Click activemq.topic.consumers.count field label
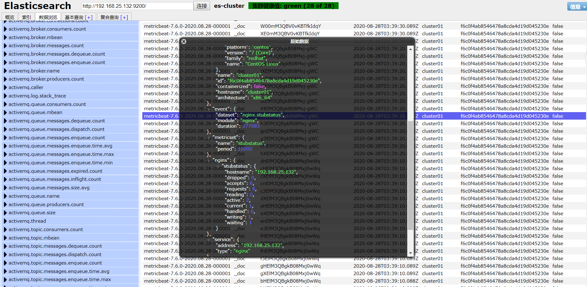 coord(46,230)
